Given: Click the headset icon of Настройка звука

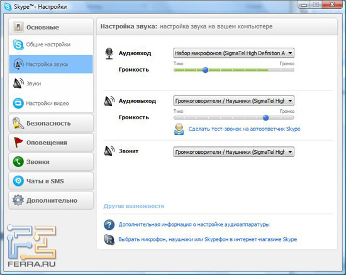Looking at the screenshot, I should pyautogui.click(x=18, y=64).
